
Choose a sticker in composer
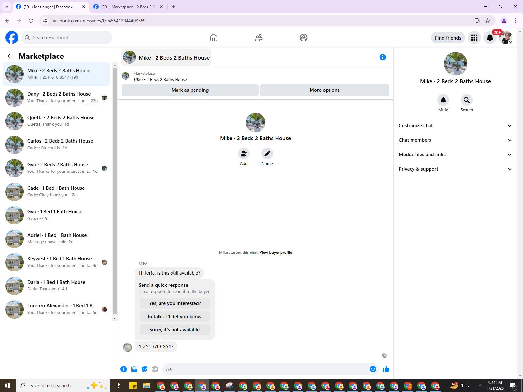(x=144, y=369)
